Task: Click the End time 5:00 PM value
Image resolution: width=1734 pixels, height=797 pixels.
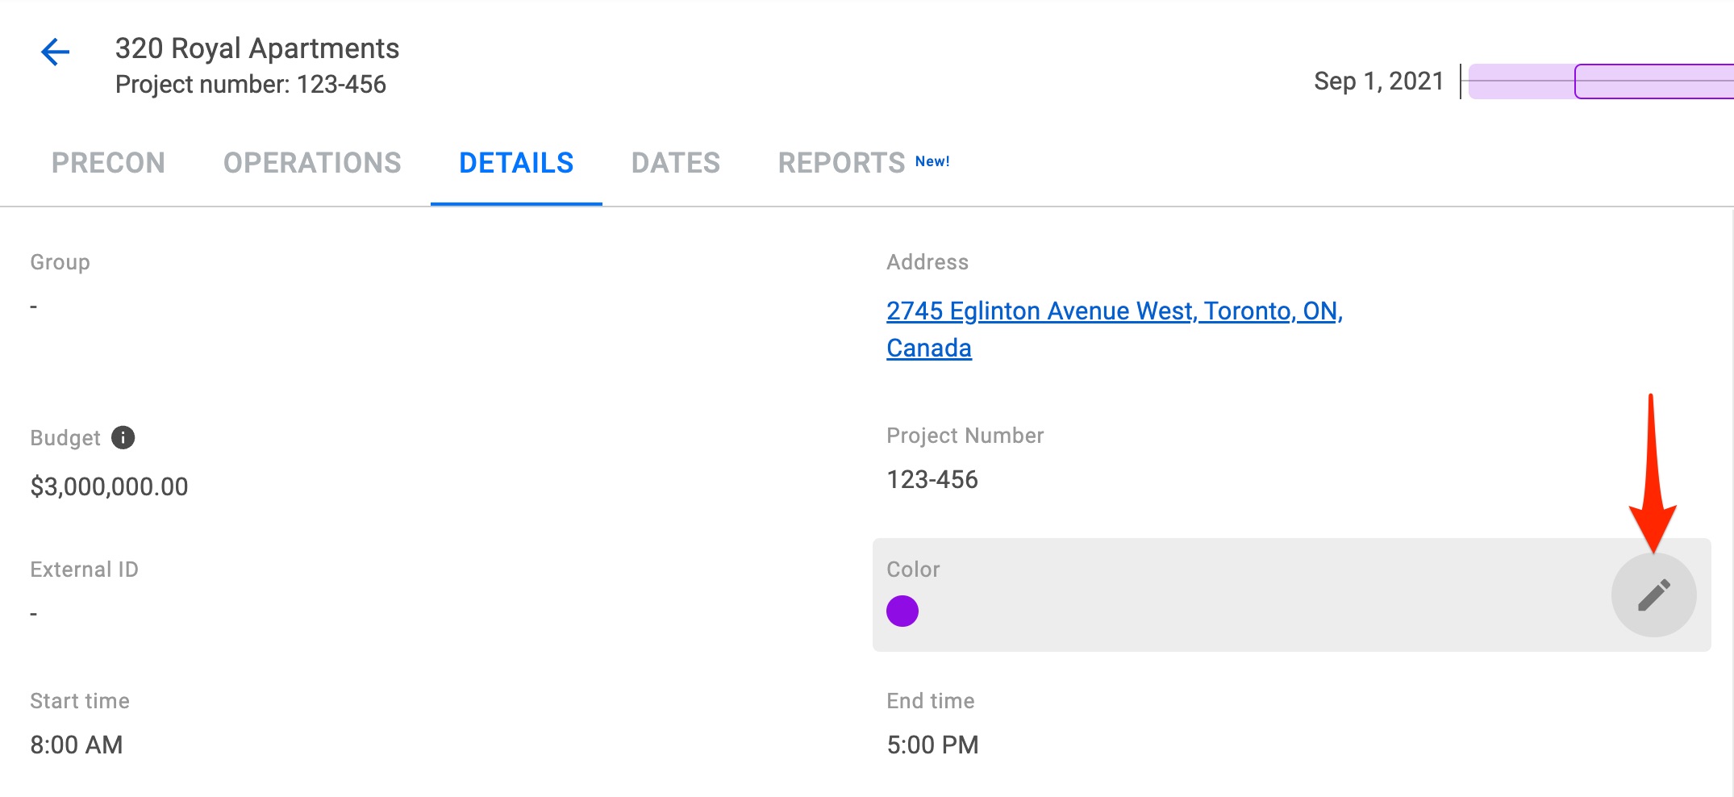Action: pyautogui.click(x=932, y=745)
